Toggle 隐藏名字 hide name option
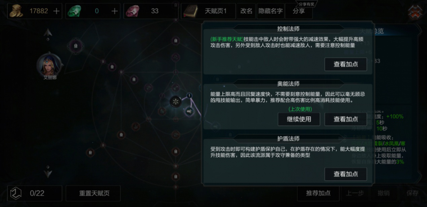Screen dimensions: 427x207 [x=271, y=11]
